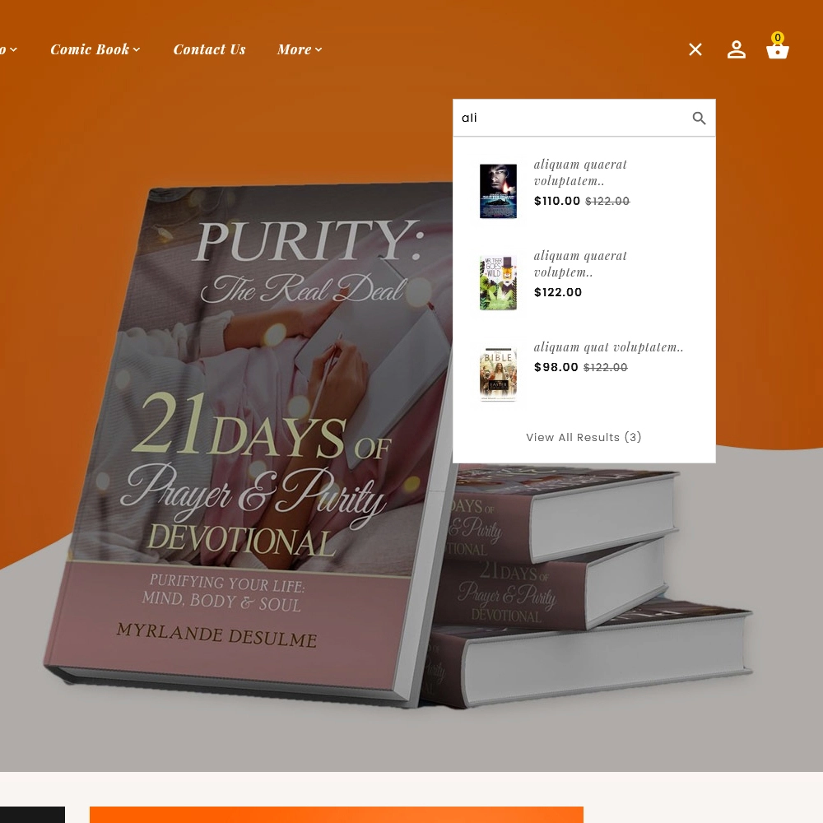Screen dimensions: 823x823
Task: Expand the More menu chevron
Action: (x=319, y=50)
